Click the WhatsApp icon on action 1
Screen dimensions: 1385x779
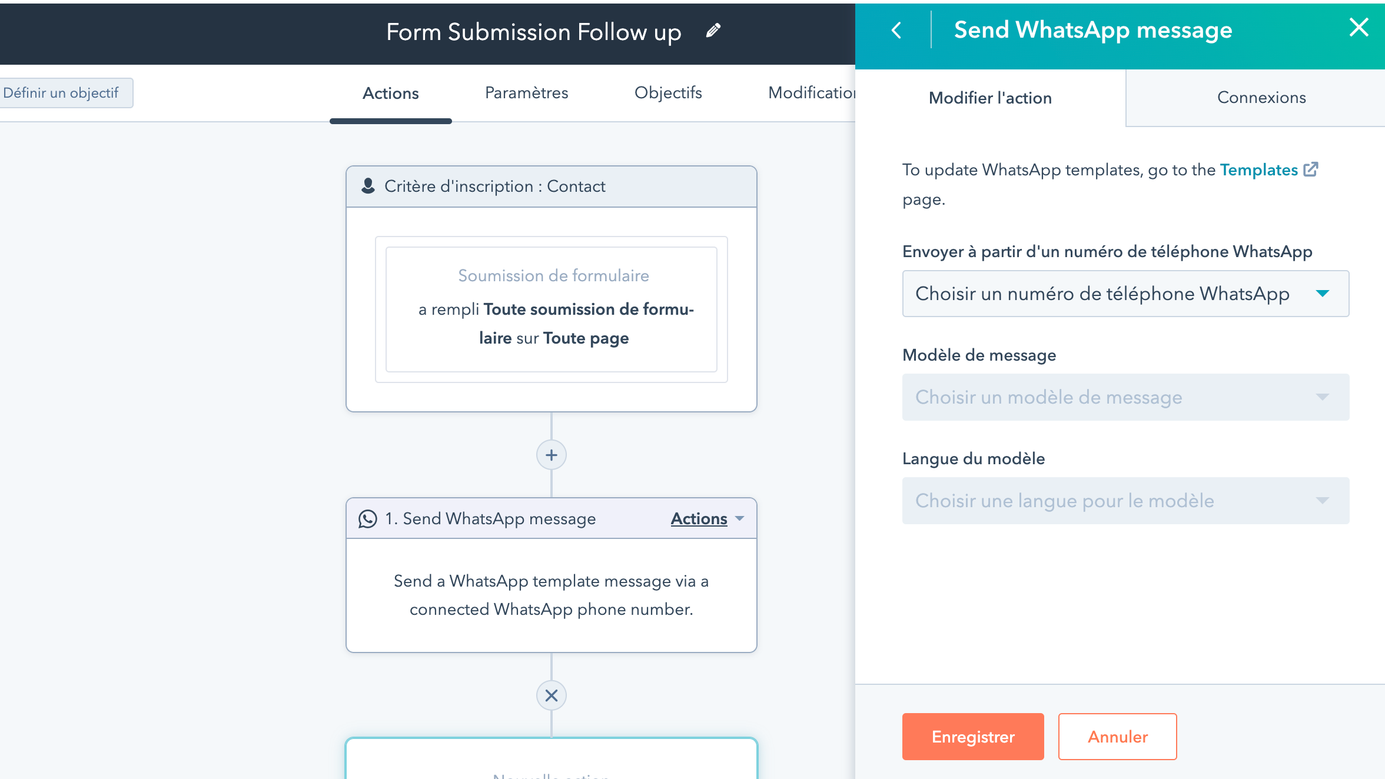coord(368,518)
